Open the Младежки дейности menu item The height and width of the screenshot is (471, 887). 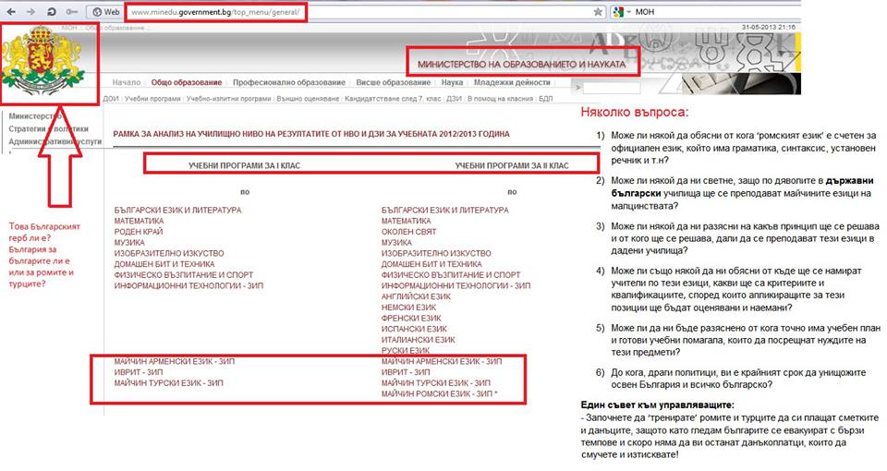click(512, 82)
